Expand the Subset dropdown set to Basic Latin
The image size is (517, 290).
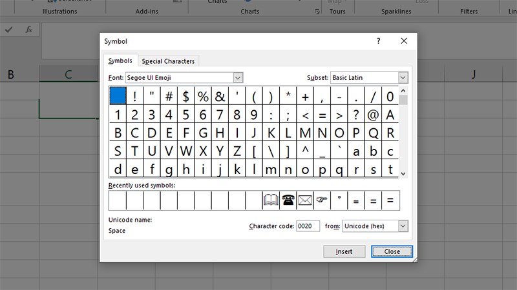coord(403,78)
